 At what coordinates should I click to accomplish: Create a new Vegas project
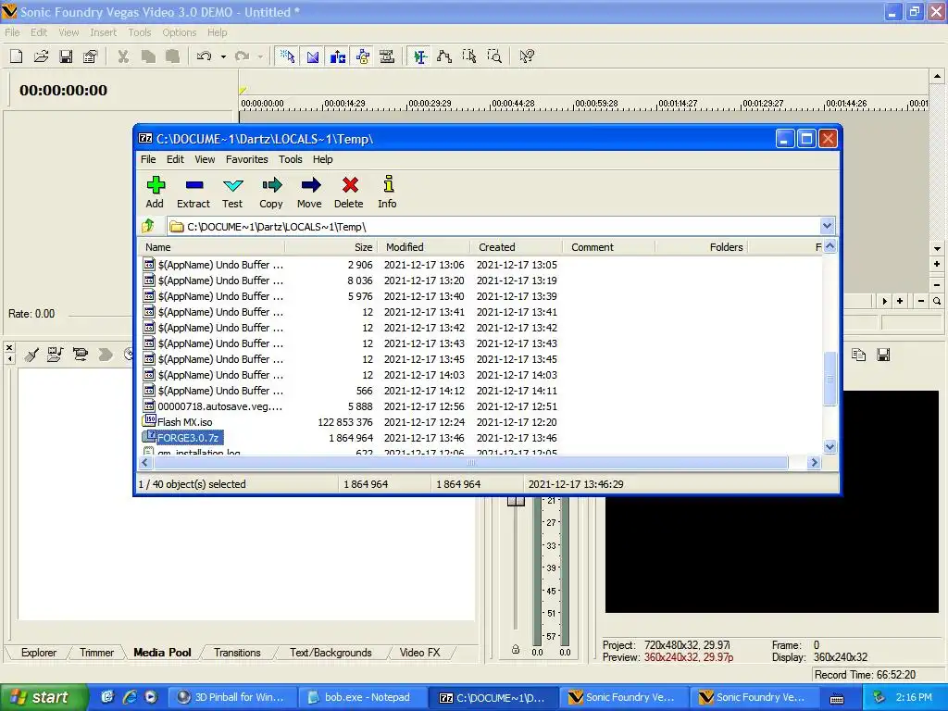(17, 56)
